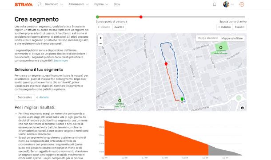
Task: Expand the Esplora menu
Action: pos(101,4)
